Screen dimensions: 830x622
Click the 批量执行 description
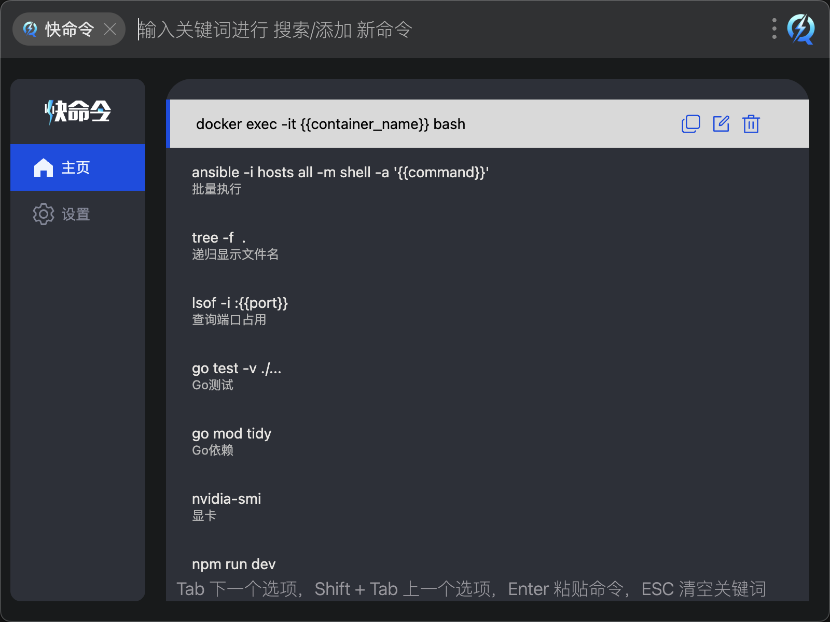click(217, 189)
